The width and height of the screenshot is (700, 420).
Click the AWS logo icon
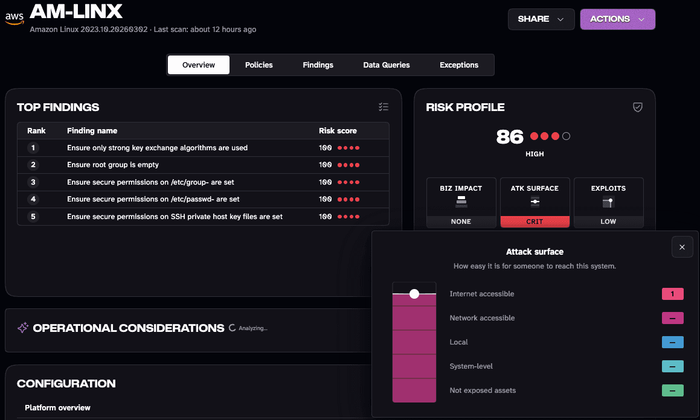(14, 18)
